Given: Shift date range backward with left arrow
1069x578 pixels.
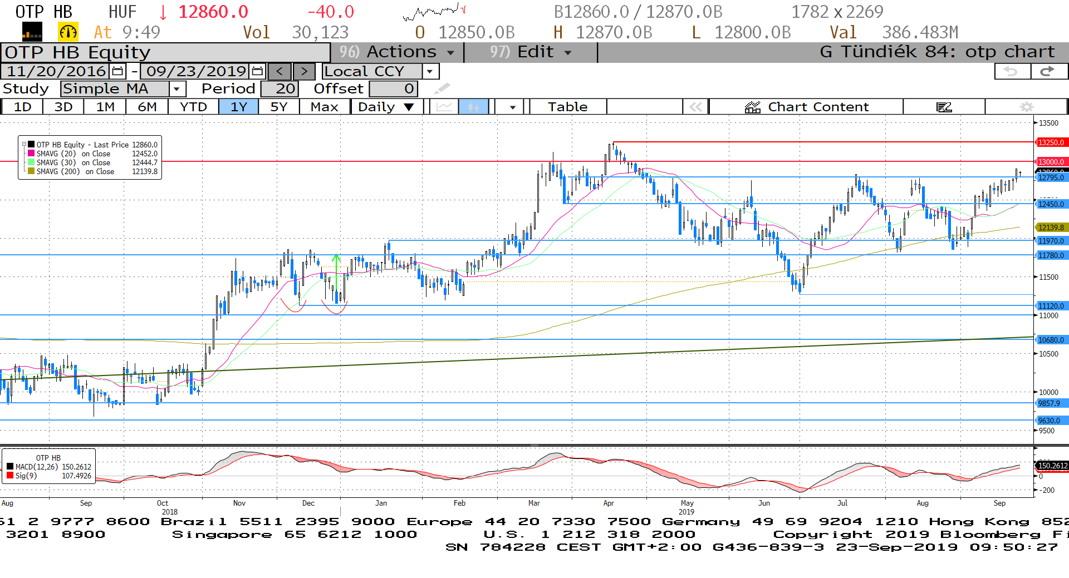Looking at the screenshot, I should [279, 71].
